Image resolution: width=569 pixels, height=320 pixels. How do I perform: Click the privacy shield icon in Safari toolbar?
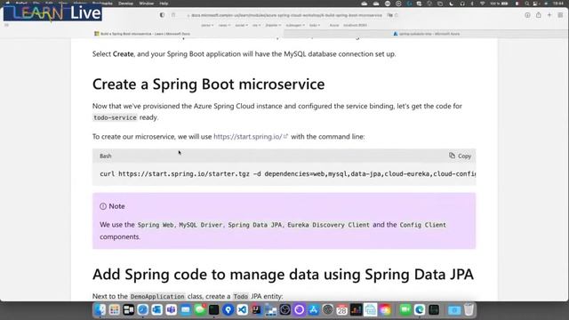[162, 15]
